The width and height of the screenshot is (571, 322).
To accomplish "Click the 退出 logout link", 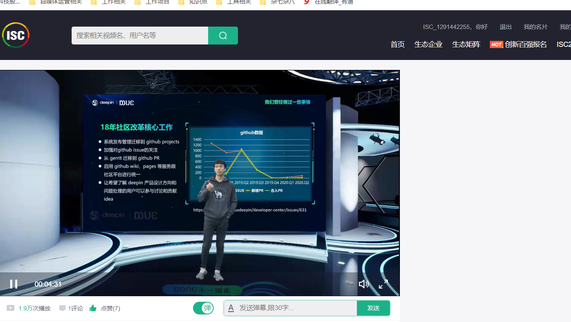I will [506, 27].
